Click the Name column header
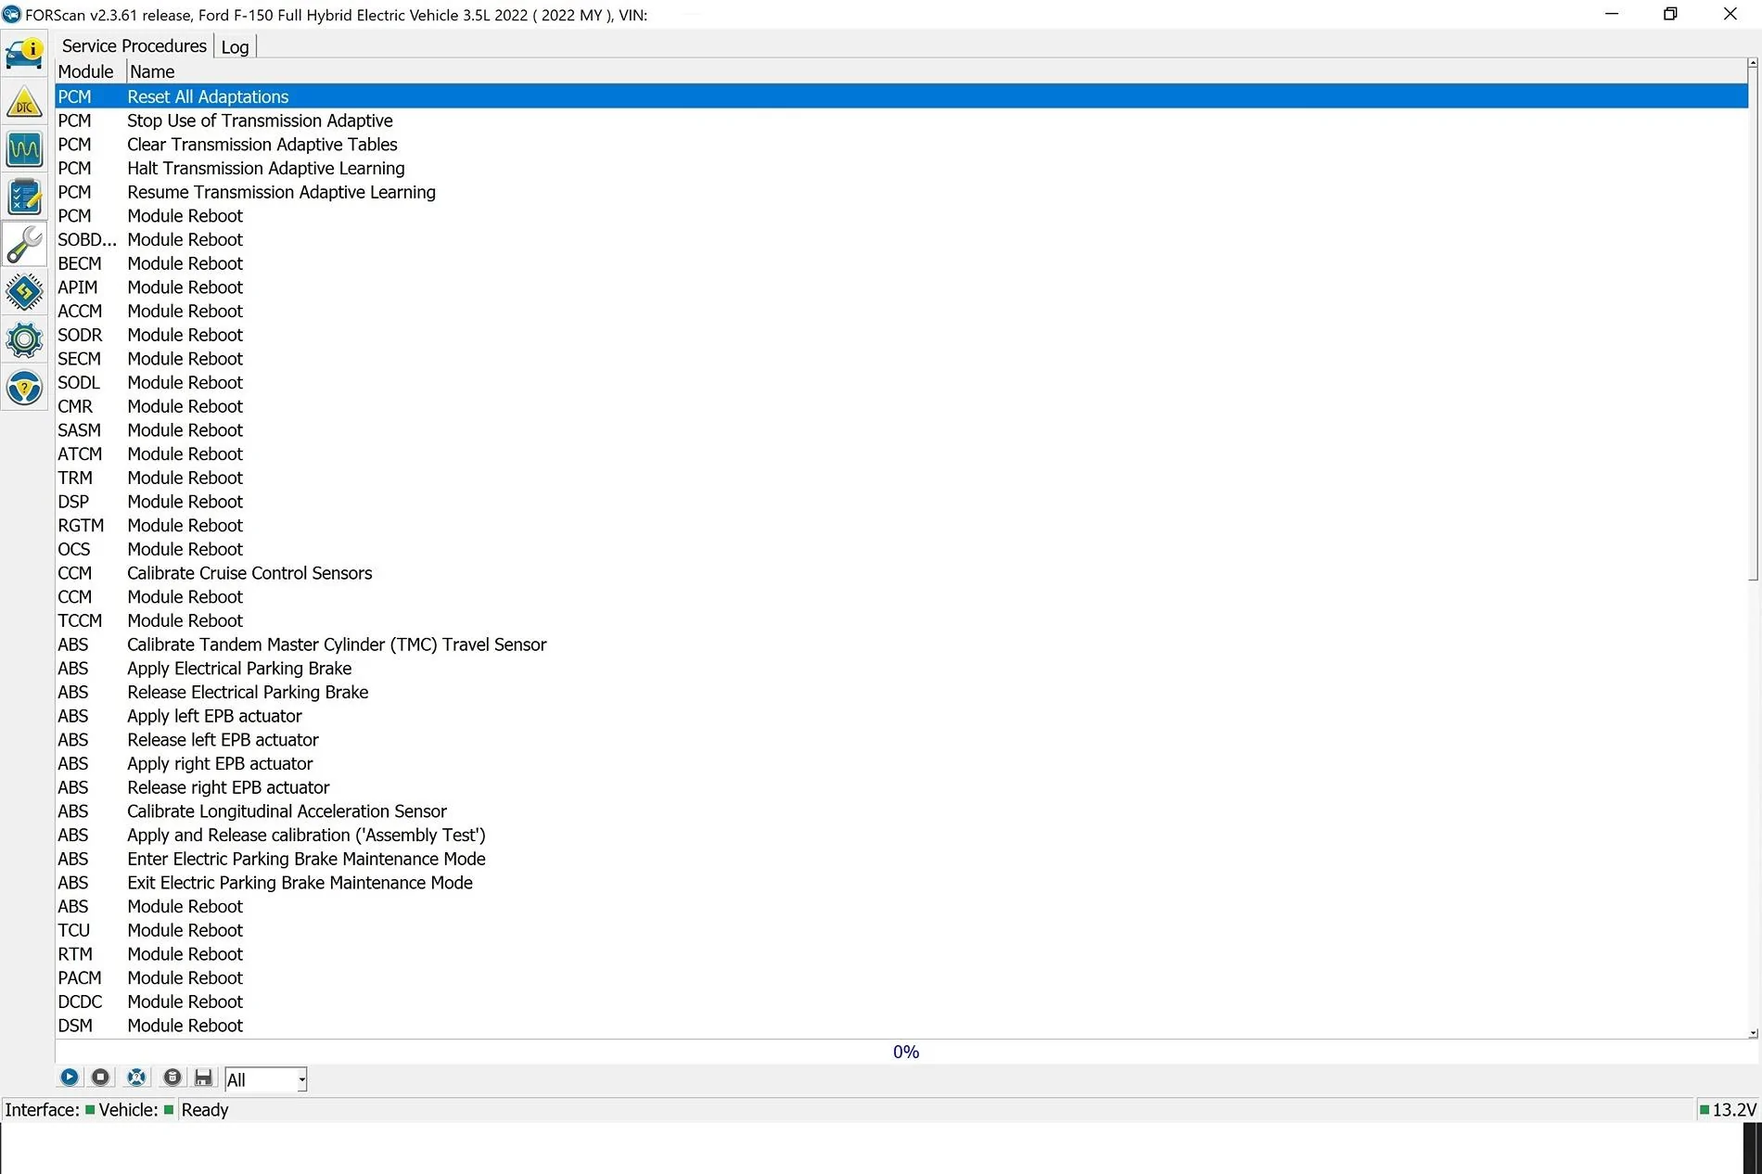This screenshot has width=1762, height=1174. pyautogui.click(x=152, y=71)
